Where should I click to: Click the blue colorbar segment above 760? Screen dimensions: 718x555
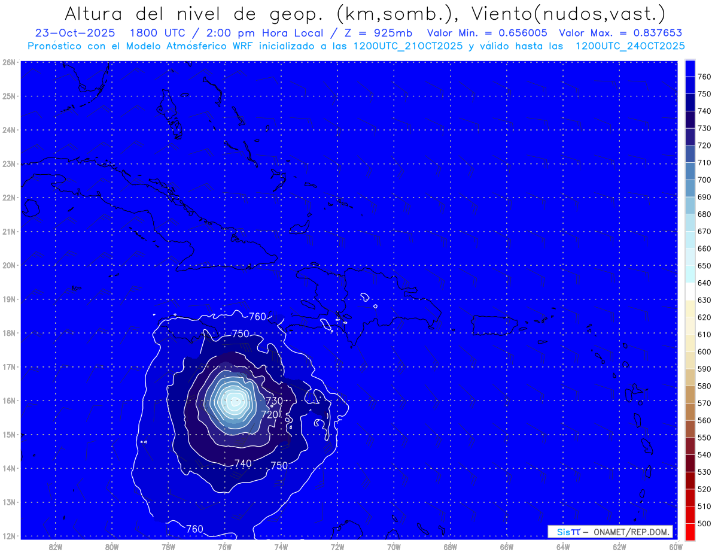(x=690, y=68)
